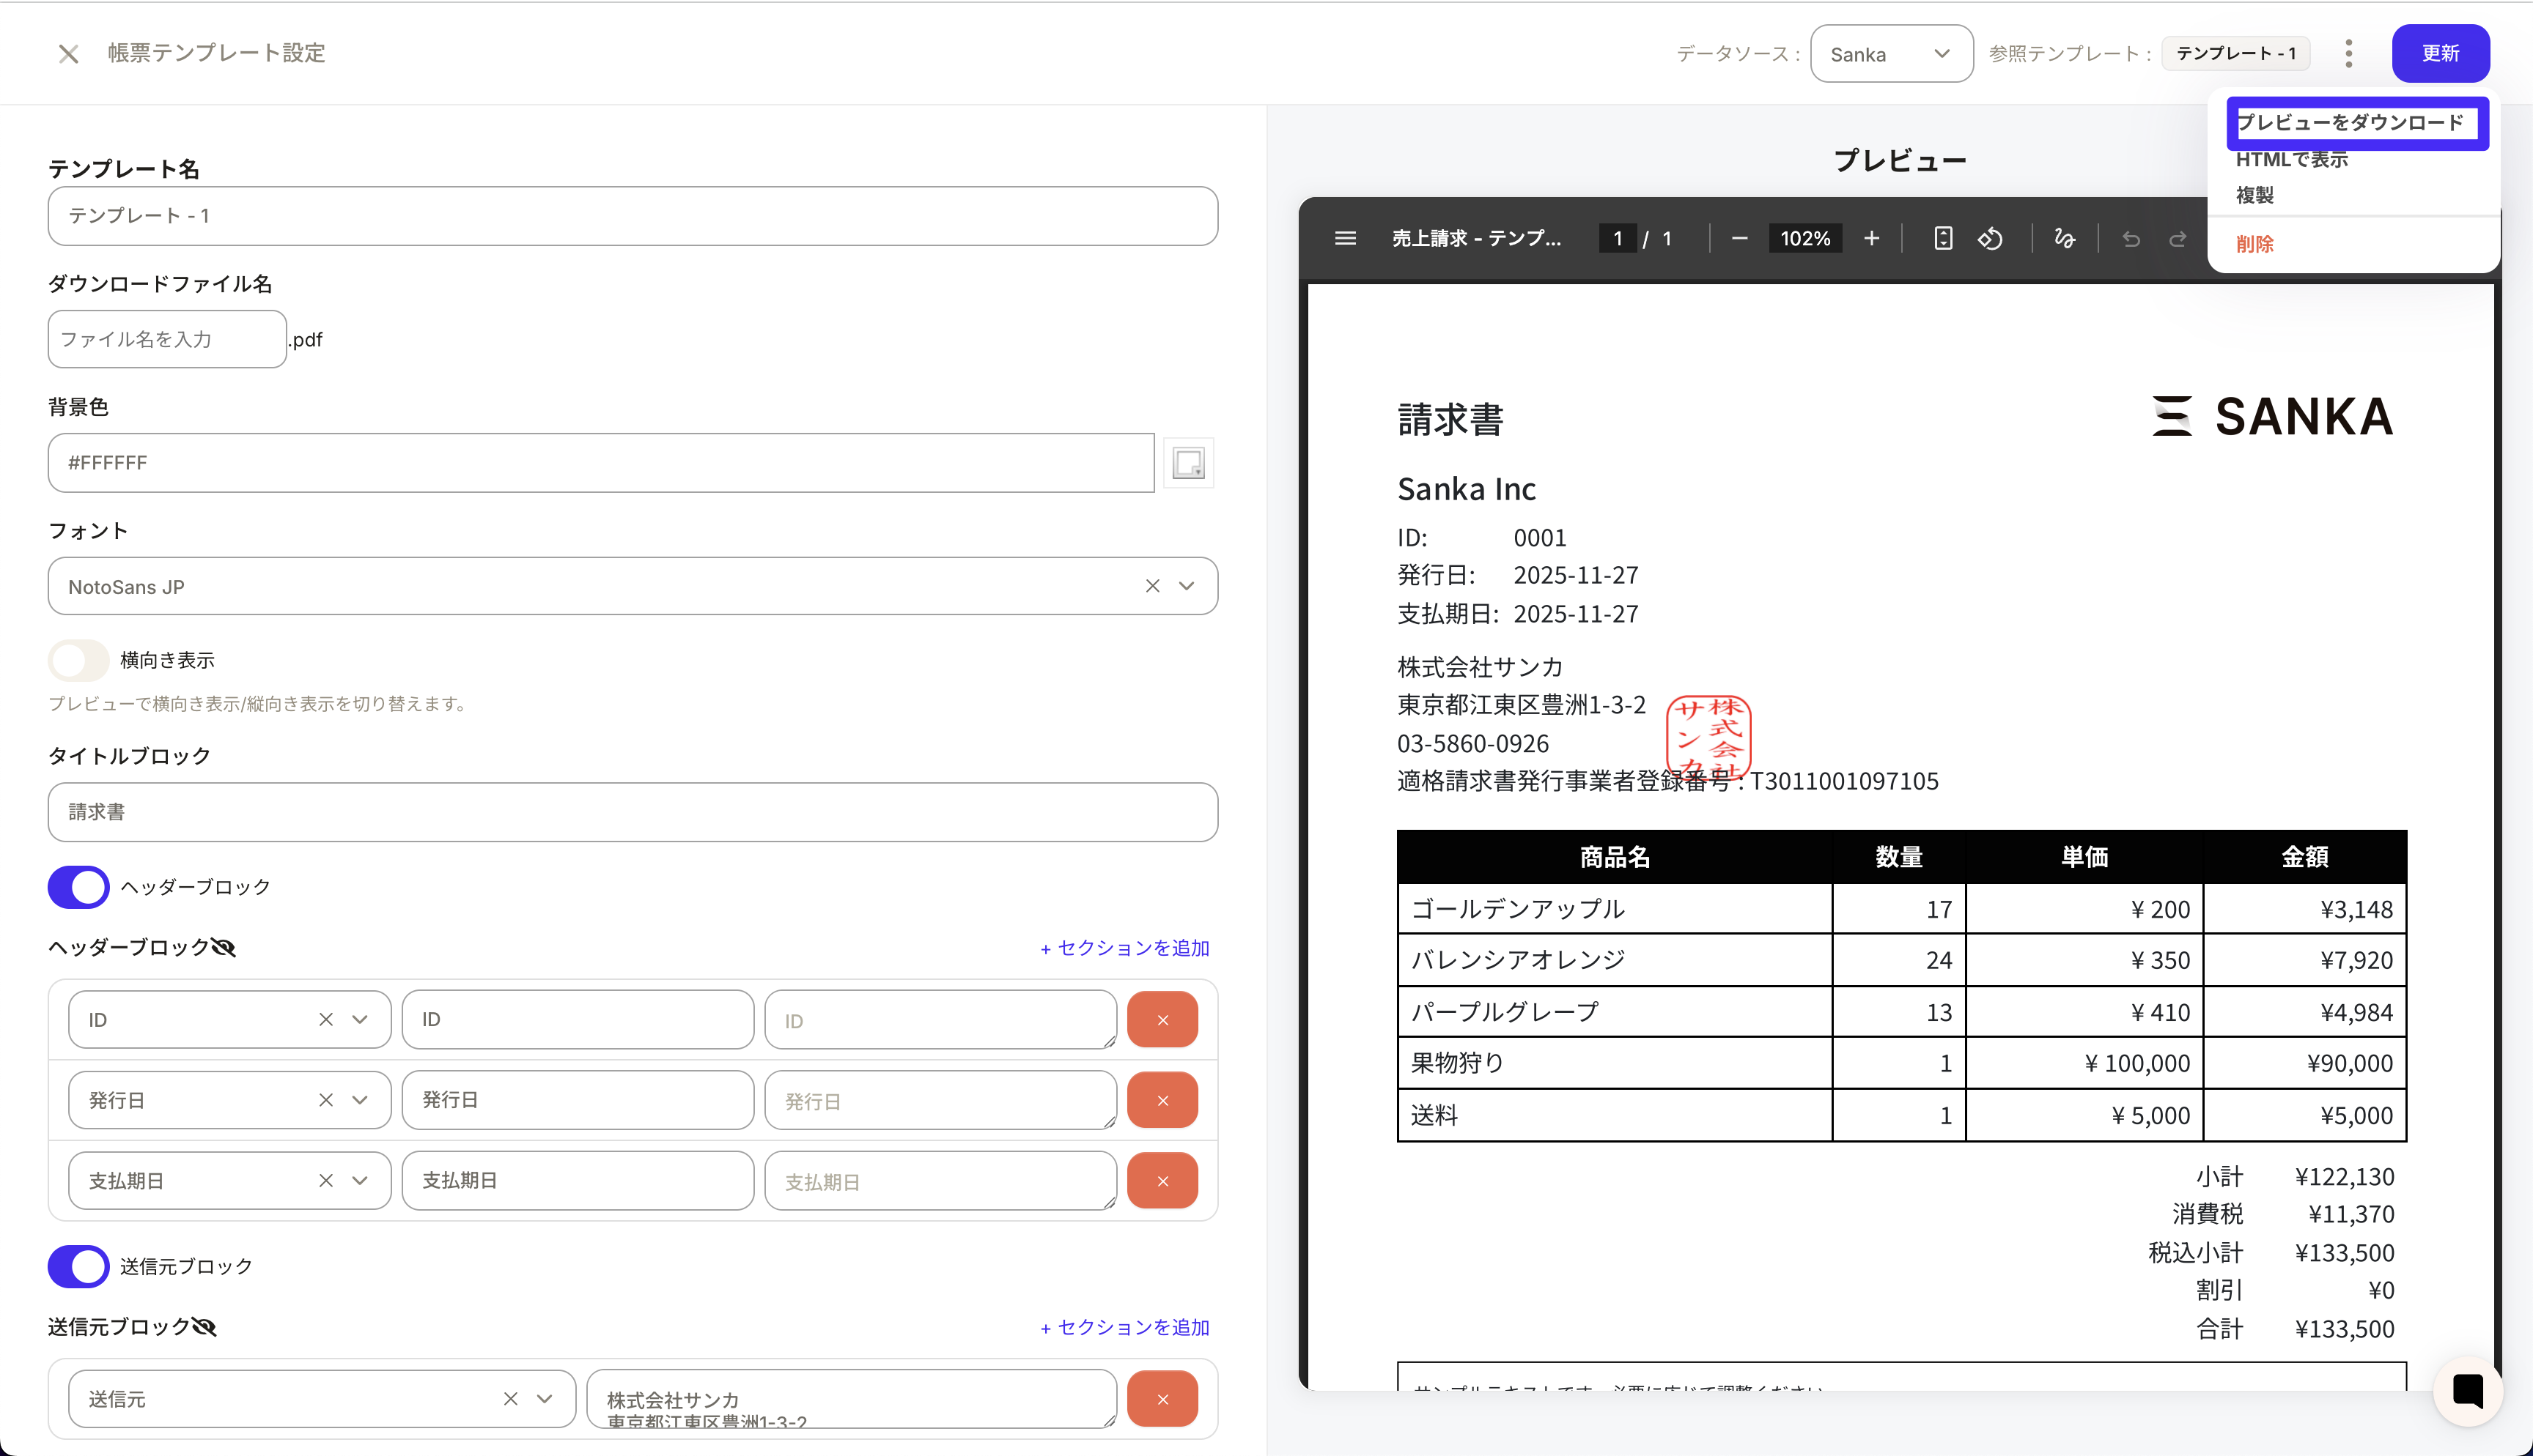Close the template settings with X icon
The width and height of the screenshot is (2533, 1456).
[68, 54]
